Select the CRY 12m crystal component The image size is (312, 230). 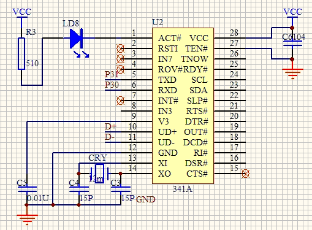pyautogui.click(x=99, y=174)
